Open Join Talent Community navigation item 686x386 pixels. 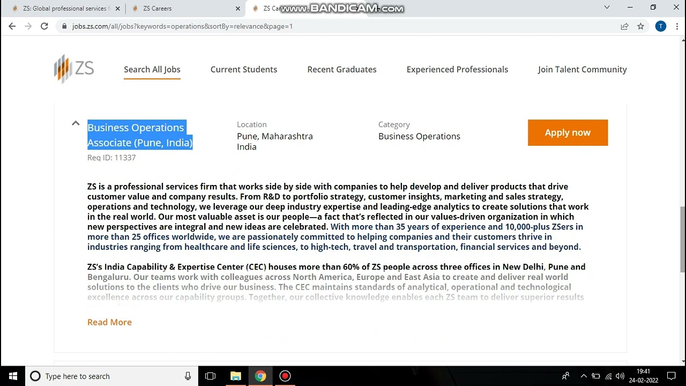[x=583, y=69]
